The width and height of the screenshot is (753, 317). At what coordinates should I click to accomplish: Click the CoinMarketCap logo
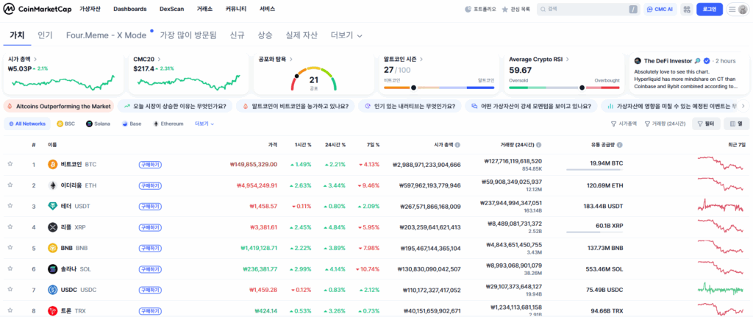37,9
